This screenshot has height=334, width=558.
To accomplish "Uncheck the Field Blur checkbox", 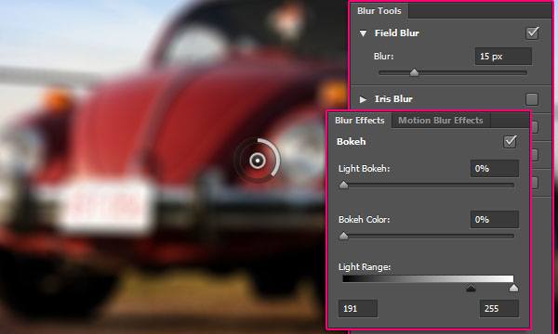I will point(532,33).
